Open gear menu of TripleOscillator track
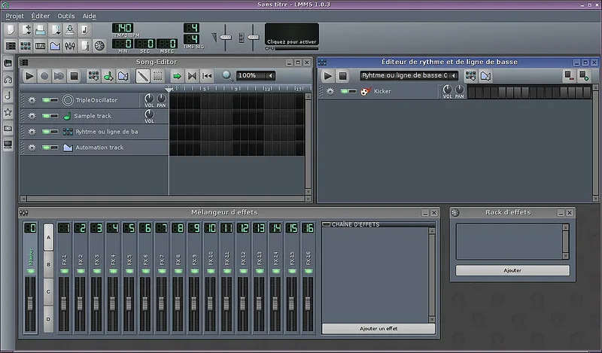Viewport: 602px width, 353px height. click(32, 100)
